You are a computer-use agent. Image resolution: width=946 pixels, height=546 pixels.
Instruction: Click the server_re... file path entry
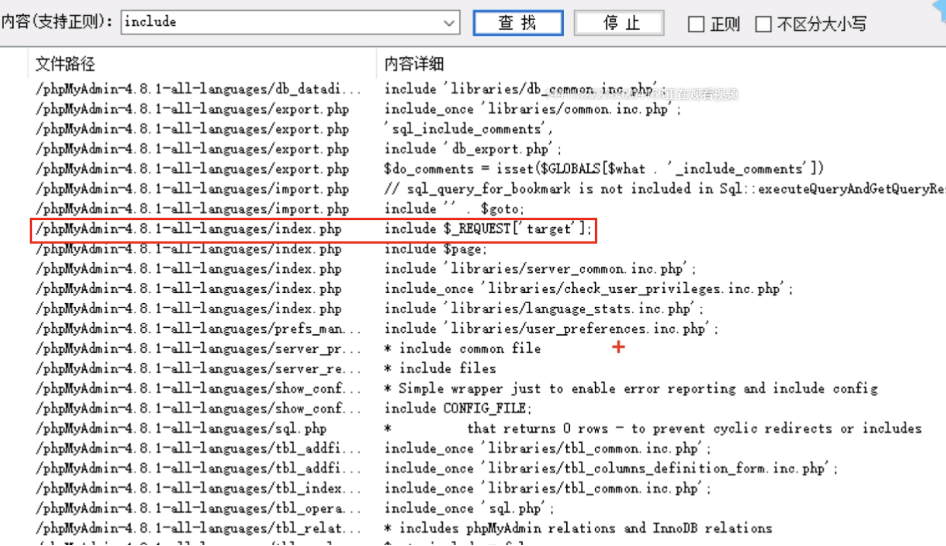[198, 369]
